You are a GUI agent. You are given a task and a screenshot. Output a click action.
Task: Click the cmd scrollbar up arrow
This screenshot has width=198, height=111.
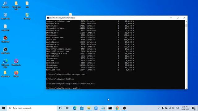(186, 21)
